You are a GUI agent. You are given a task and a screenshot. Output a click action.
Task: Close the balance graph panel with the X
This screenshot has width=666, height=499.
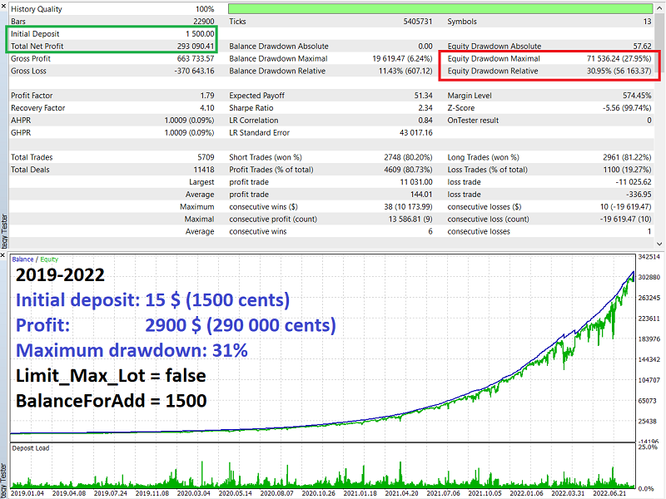pos(3,255)
